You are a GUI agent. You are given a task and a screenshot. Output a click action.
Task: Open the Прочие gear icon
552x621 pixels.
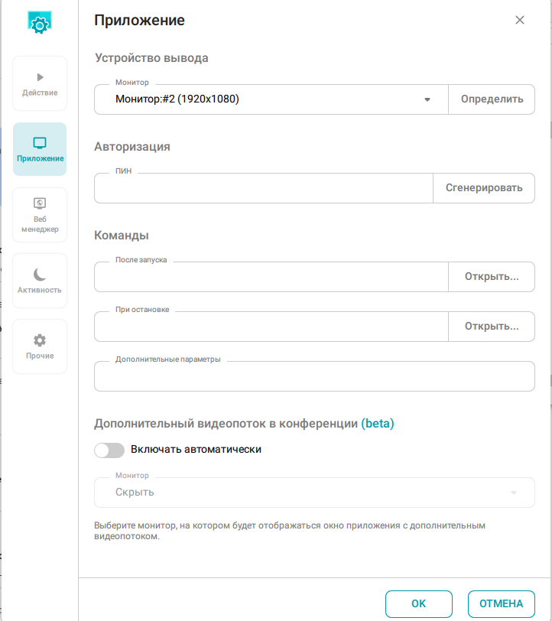[x=40, y=340]
